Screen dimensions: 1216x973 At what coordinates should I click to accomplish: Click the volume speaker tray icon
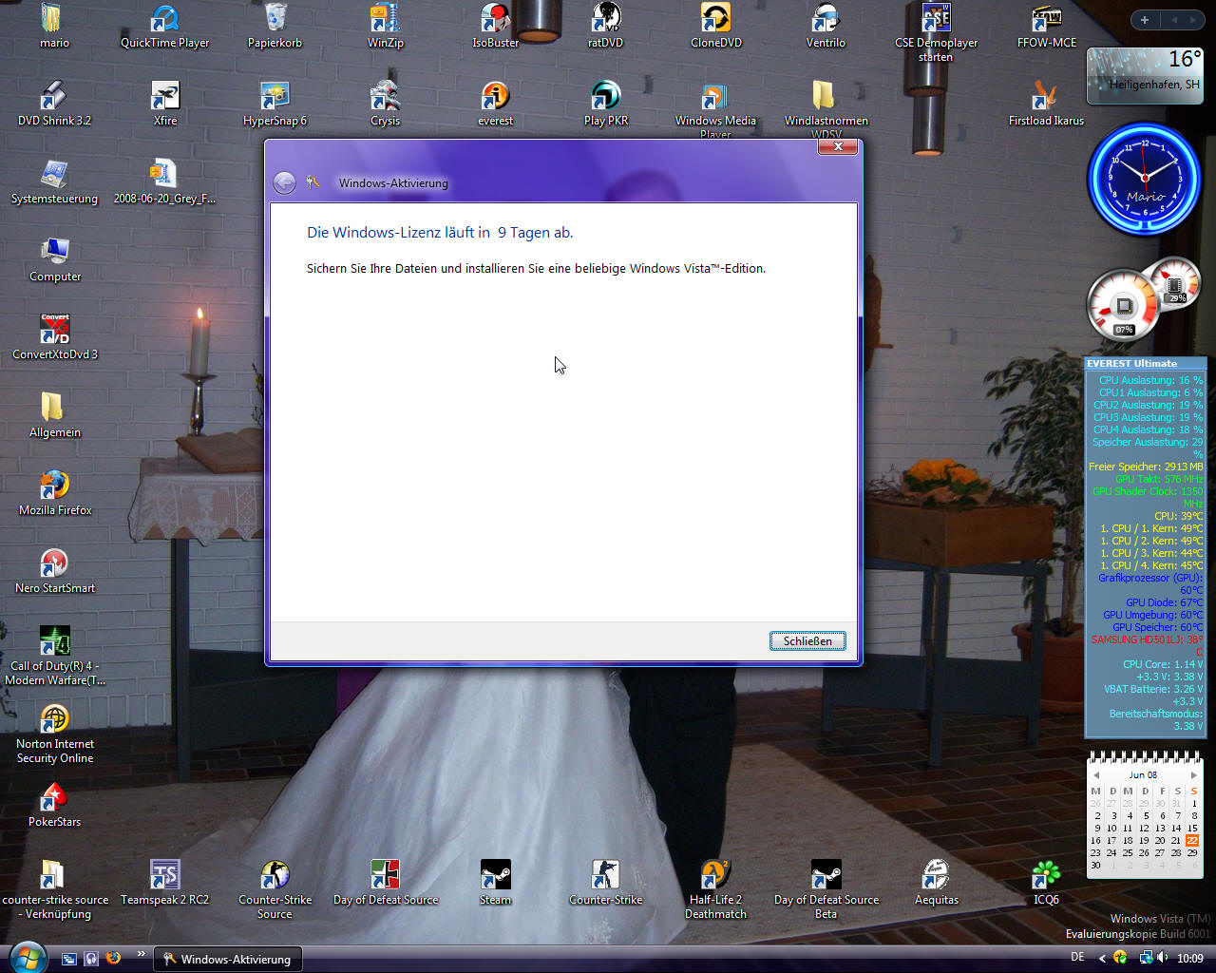coord(1163,958)
